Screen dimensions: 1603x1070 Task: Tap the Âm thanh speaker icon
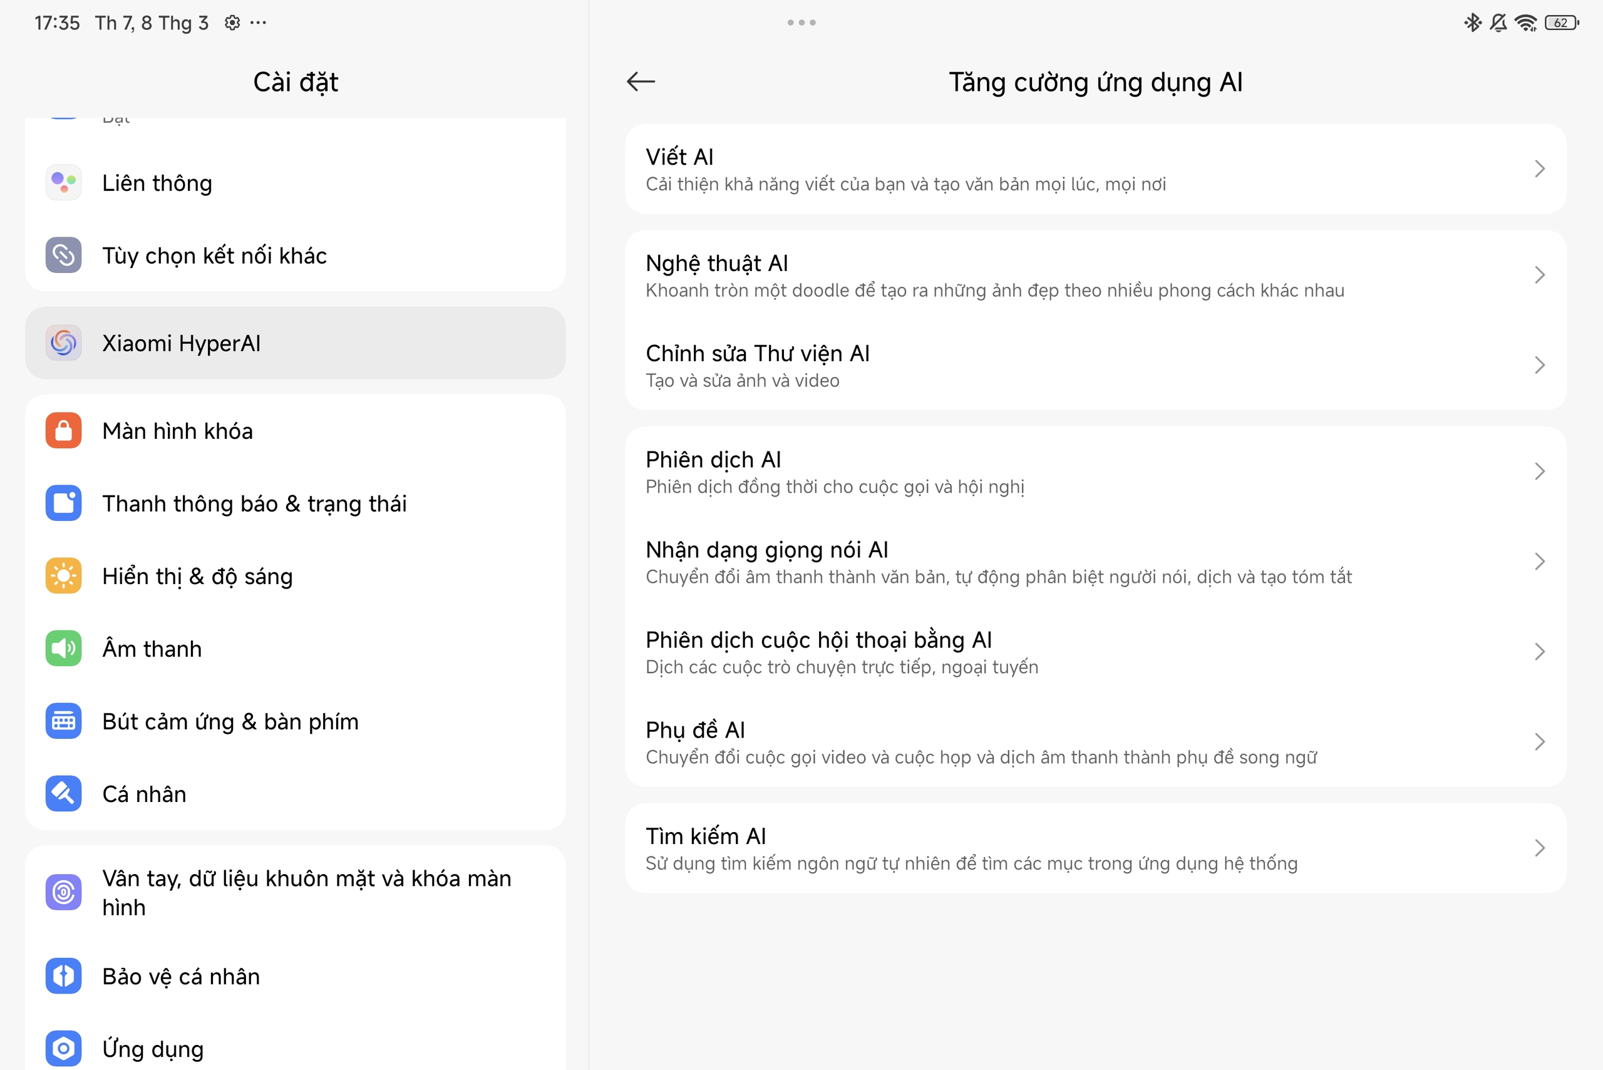[63, 648]
